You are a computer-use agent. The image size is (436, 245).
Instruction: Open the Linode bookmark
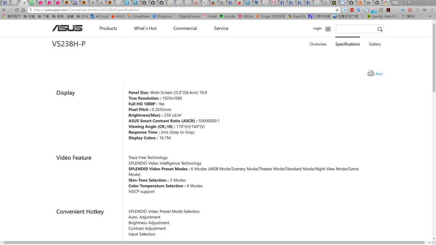pos(227,16)
